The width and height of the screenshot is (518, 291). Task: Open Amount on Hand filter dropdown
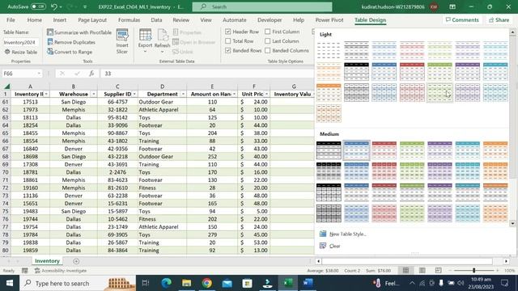(234, 94)
